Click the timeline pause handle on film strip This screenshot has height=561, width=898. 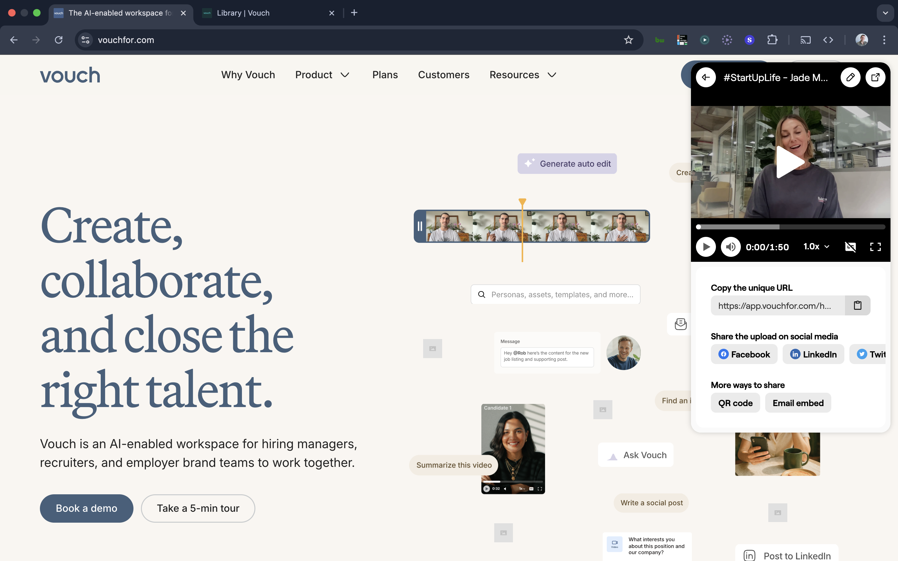point(420,226)
